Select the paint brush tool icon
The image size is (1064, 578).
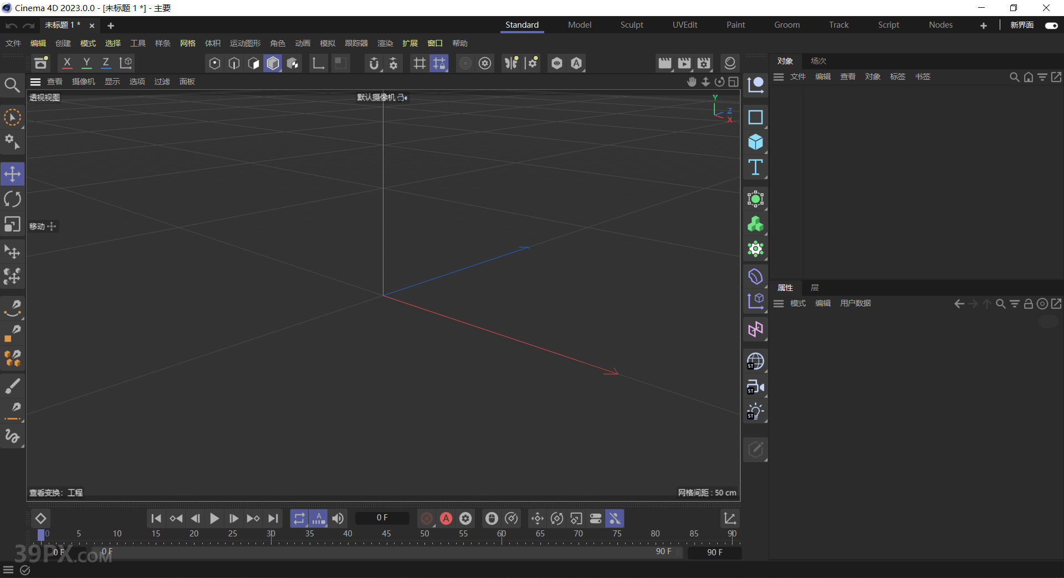(12, 386)
